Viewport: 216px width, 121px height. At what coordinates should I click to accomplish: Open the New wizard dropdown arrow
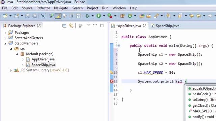click(x=10, y=16)
